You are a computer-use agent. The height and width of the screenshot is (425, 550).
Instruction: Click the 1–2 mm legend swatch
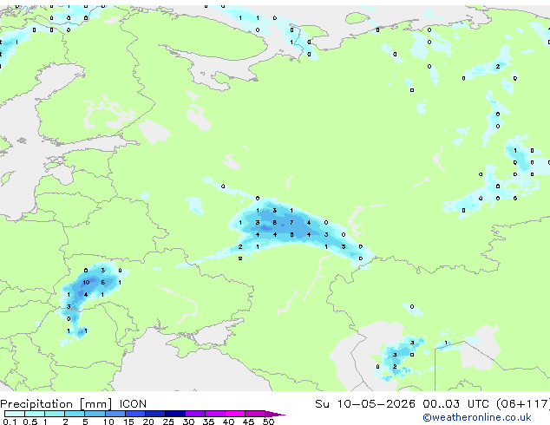point(55,414)
